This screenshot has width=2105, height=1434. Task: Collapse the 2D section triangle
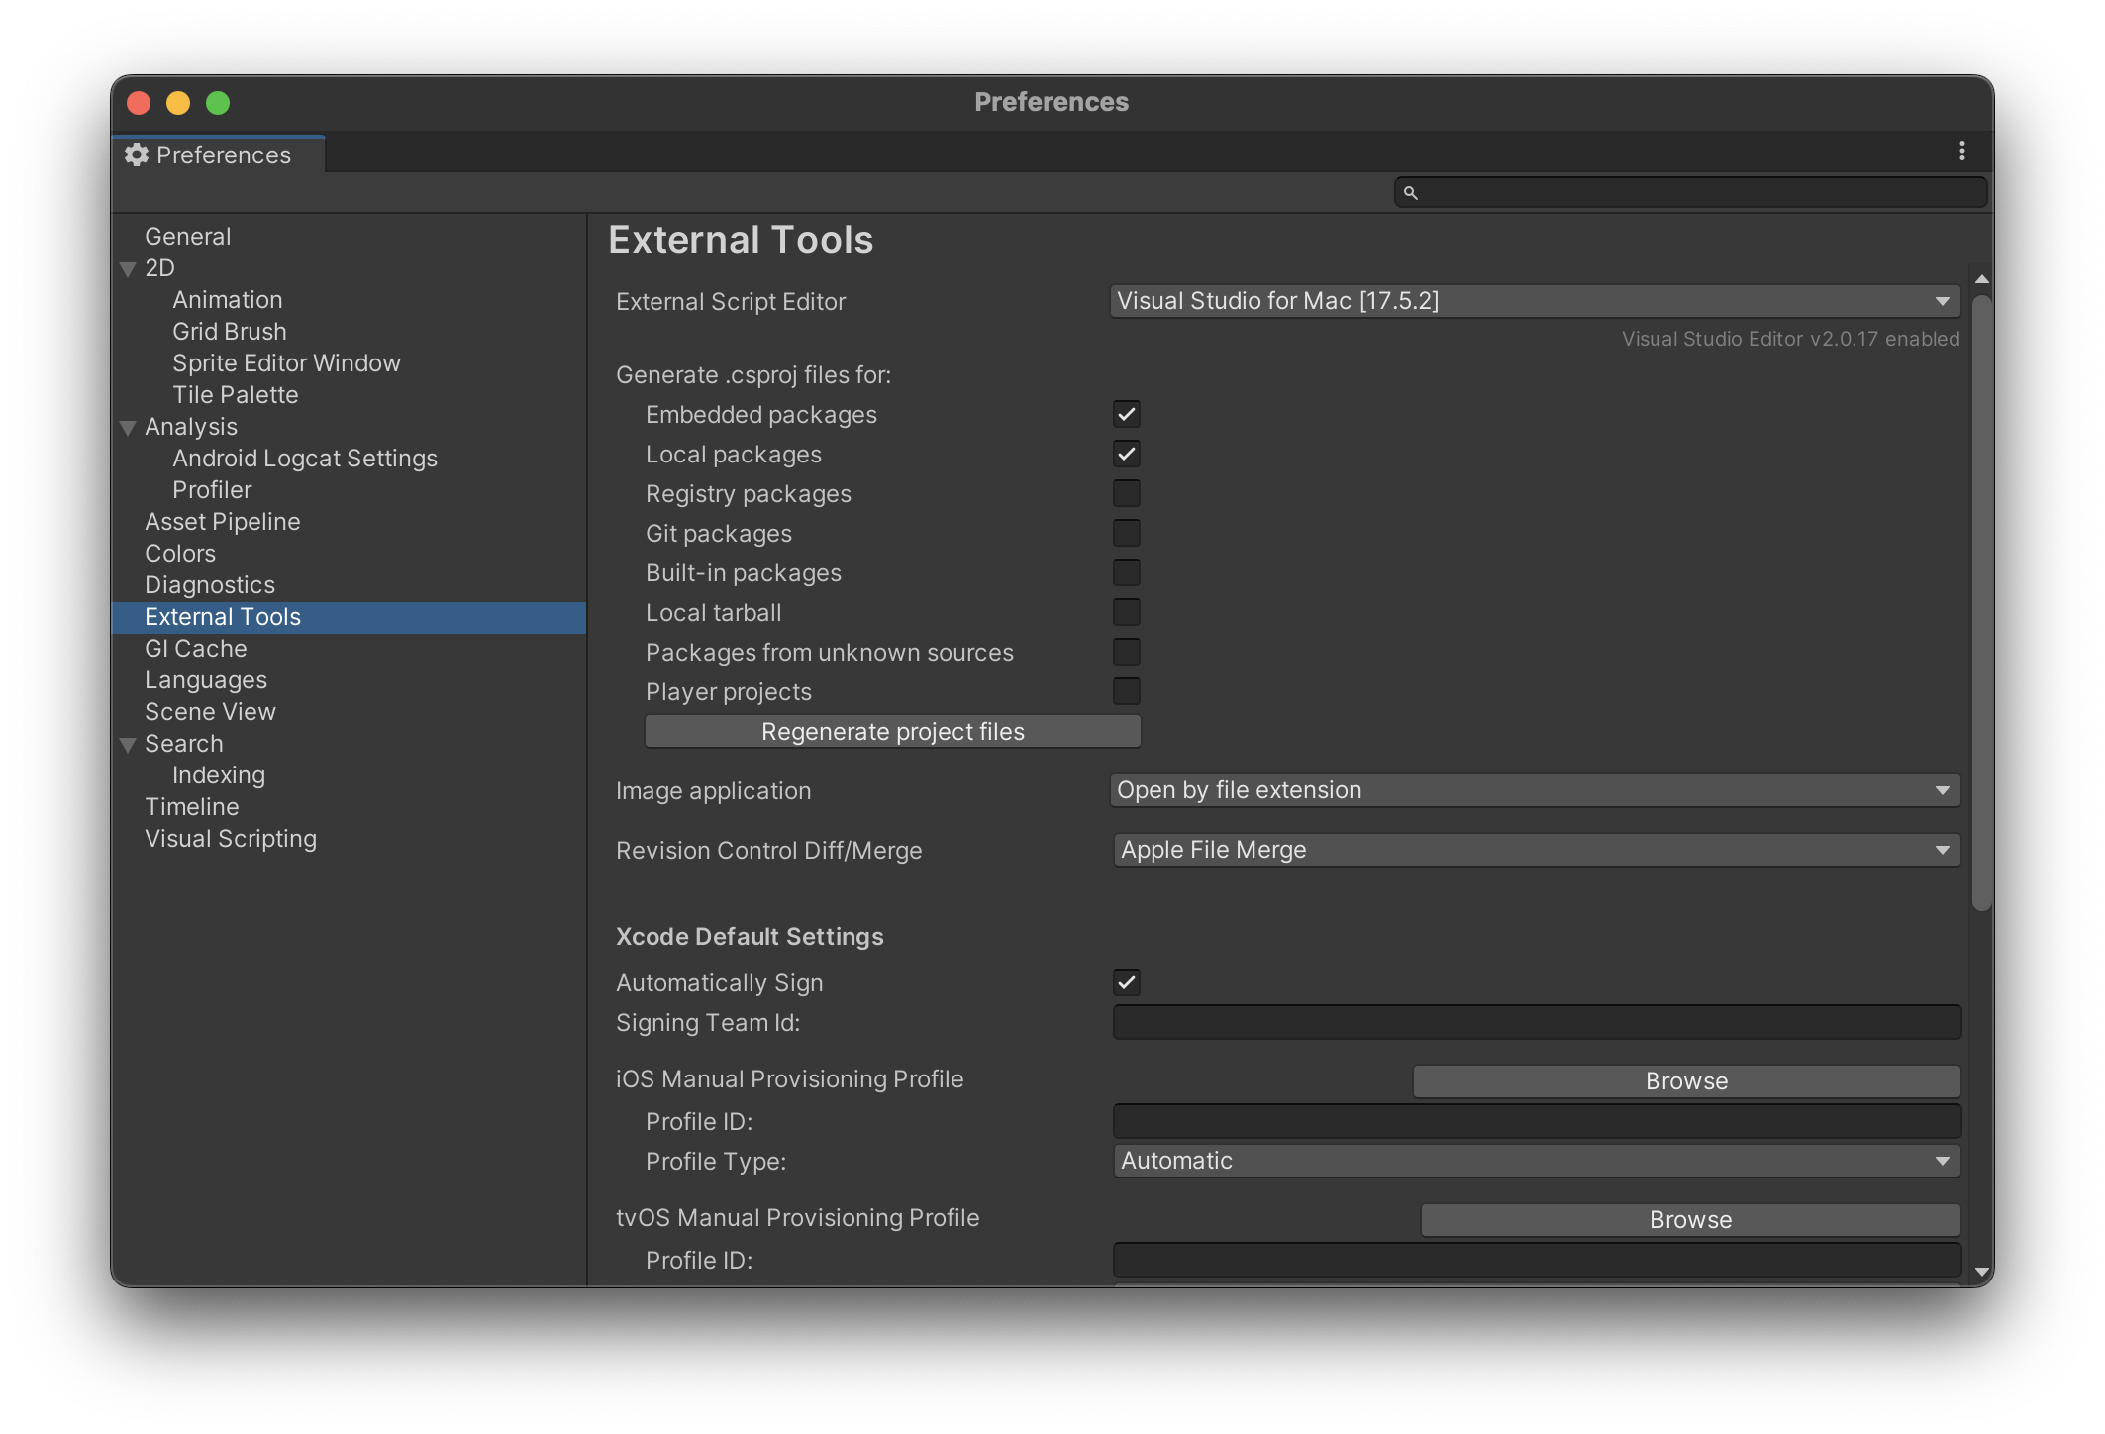pyautogui.click(x=128, y=269)
